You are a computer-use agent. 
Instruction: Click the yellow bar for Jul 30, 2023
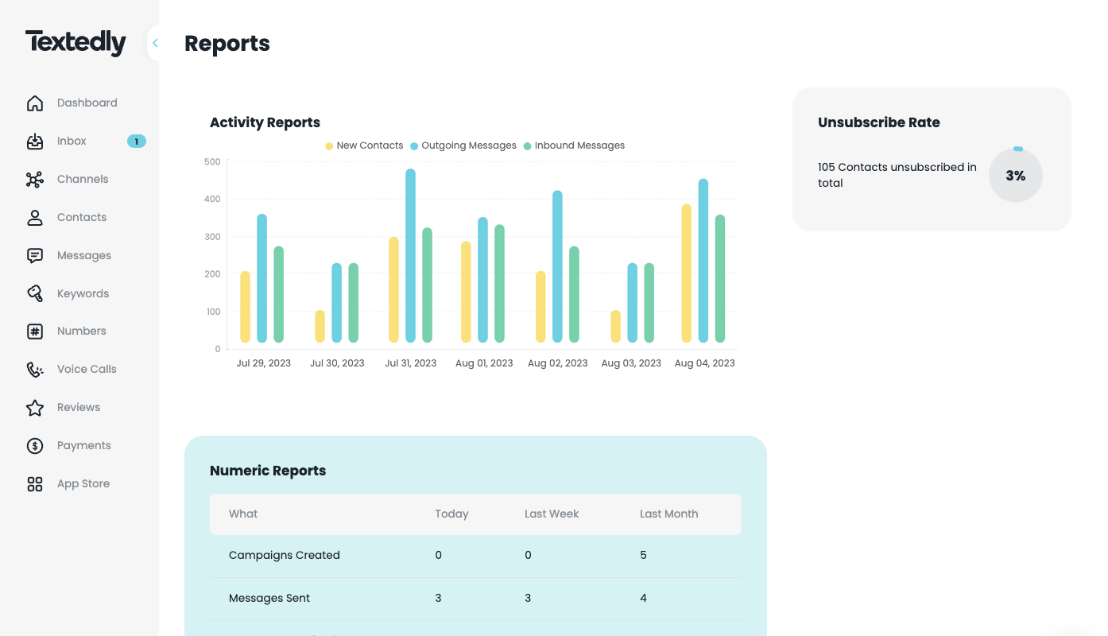point(320,326)
